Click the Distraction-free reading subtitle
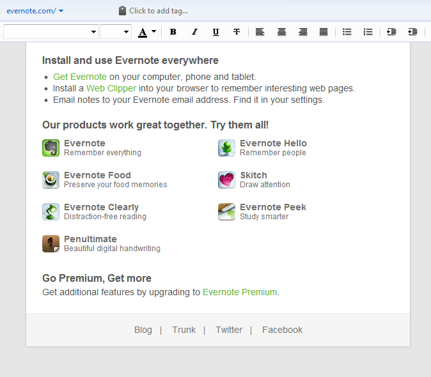Viewport: 431px width, 377px height. point(105,217)
